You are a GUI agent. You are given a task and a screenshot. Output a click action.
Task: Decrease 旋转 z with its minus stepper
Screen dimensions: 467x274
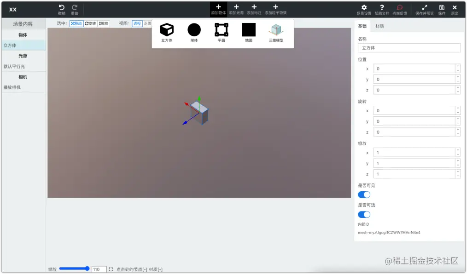(458, 134)
